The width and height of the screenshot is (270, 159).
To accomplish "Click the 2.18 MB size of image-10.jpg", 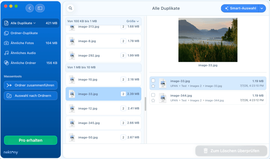I will pyautogui.click(x=133, y=79).
